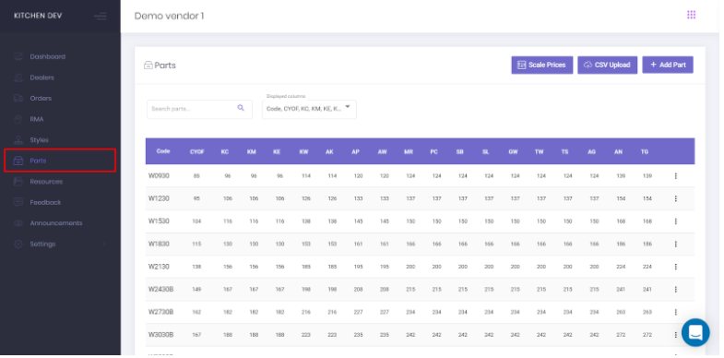Click the search magnifier icon
The image size is (724, 358).
click(x=241, y=108)
